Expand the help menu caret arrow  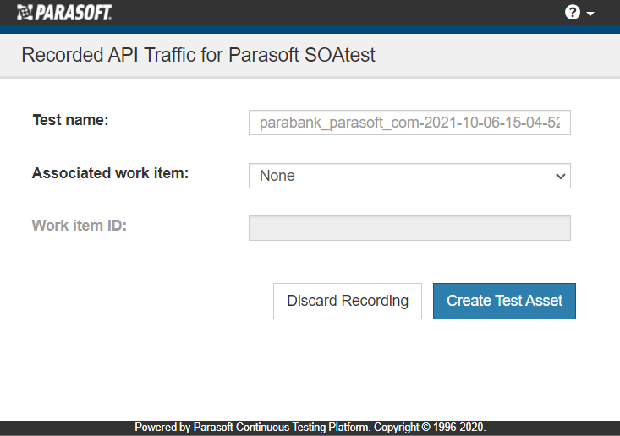click(590, 14)
